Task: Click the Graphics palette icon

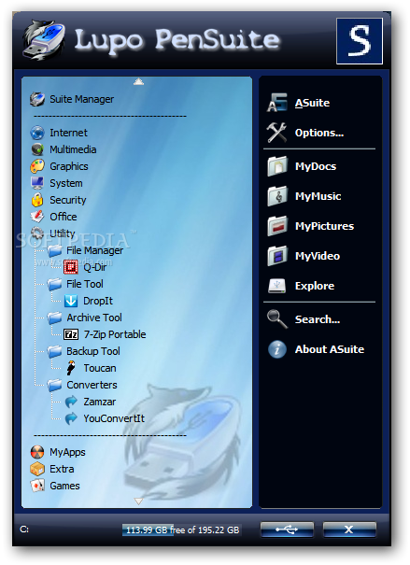Action: coord(37,166)
